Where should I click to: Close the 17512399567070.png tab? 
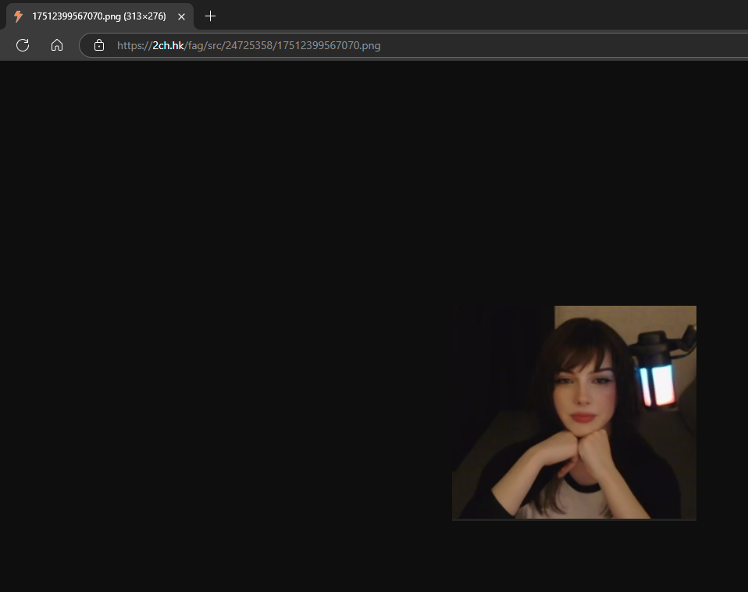point(181,16)
